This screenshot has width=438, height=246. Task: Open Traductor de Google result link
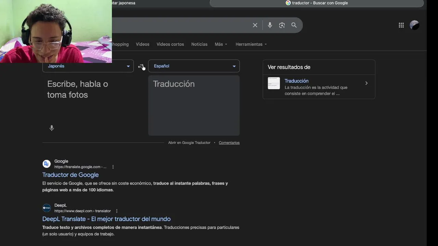point(70,175)
